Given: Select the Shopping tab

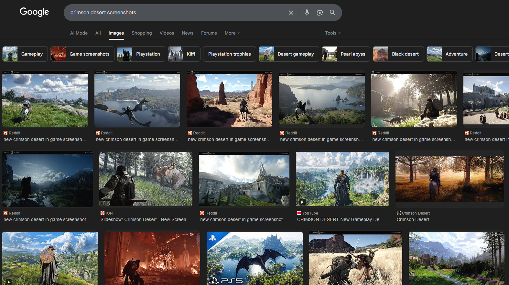Looking at the screenshot, I should (142, 33).
